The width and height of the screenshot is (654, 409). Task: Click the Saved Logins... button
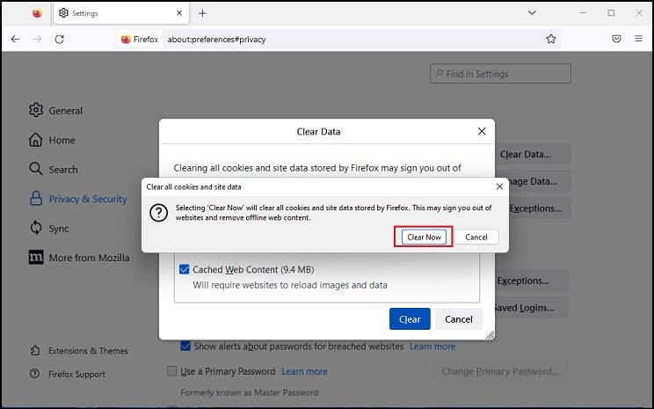click(530, 308)
